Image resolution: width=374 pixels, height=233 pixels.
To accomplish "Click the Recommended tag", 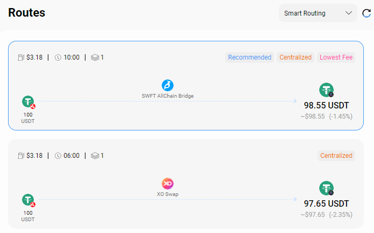I will click(x=249, y=57).
